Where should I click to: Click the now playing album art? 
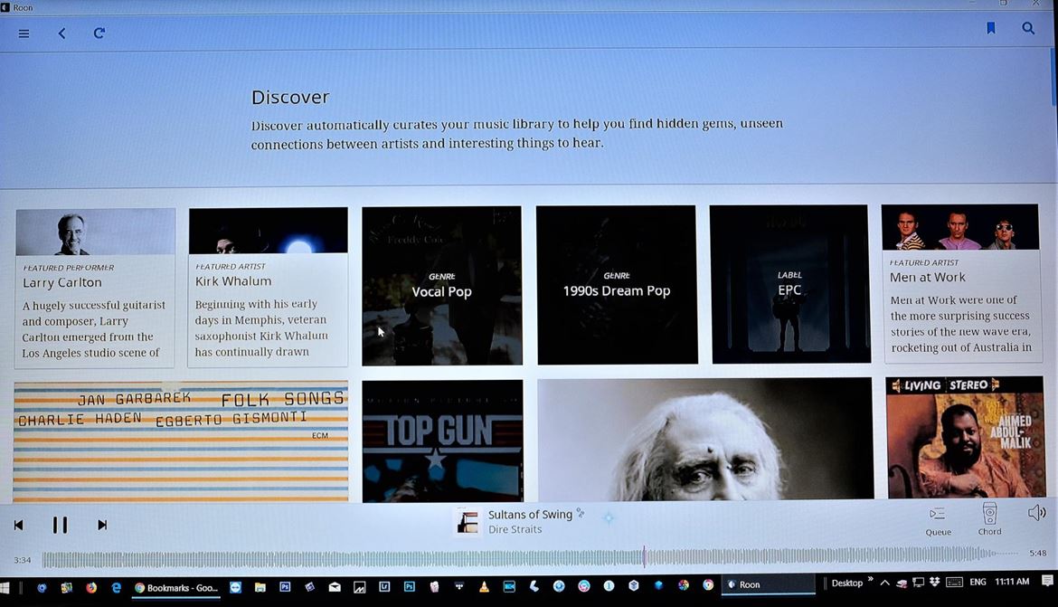pos(467,522)
